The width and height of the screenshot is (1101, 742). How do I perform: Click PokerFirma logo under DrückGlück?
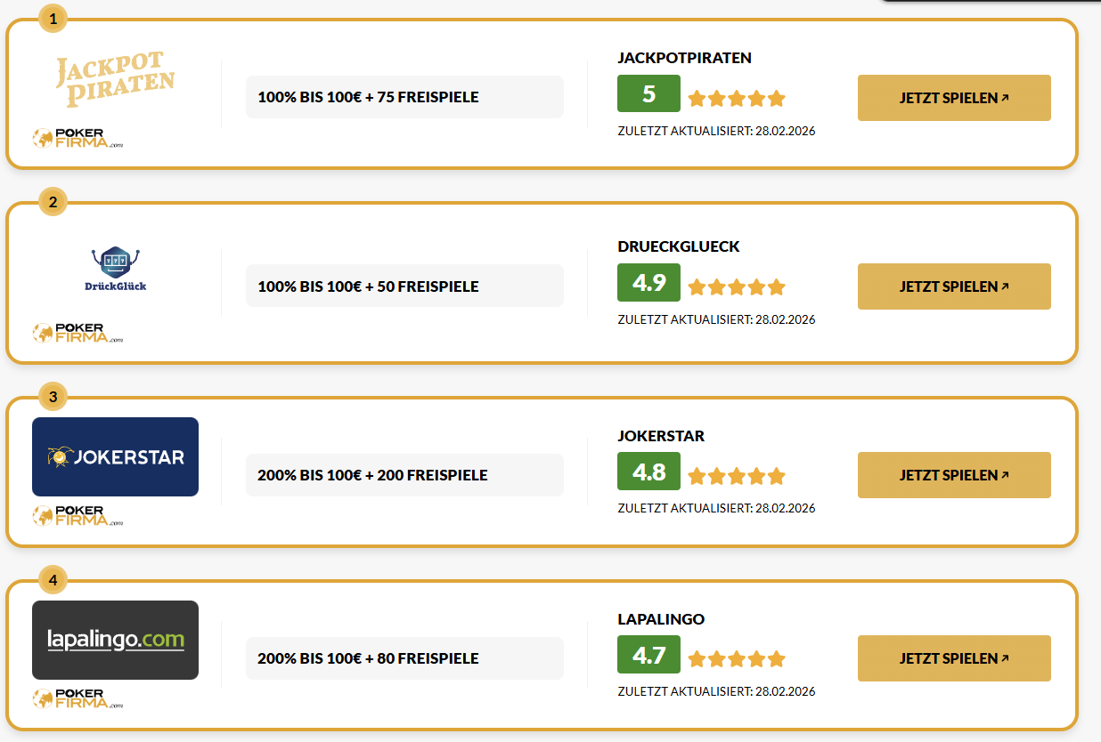coord(77,333)
